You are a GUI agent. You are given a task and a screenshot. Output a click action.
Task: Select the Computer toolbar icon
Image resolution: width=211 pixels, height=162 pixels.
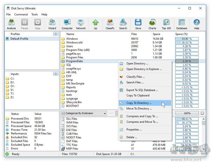pos(67,24)
